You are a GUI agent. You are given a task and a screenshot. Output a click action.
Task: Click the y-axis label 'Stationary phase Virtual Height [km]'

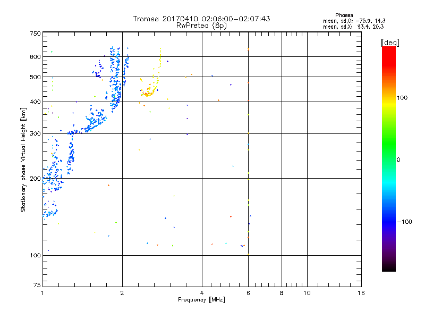click(23, 160)
